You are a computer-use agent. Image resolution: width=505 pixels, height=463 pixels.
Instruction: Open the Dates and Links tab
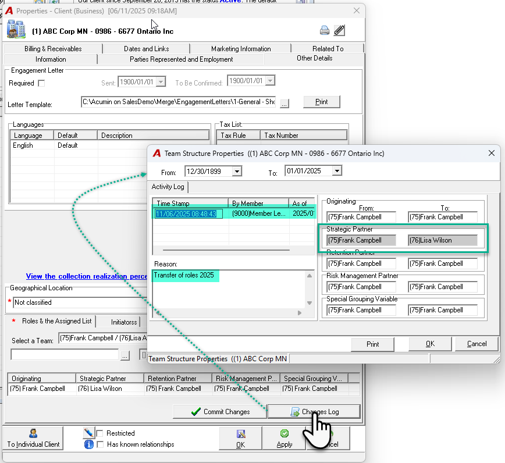[x=147, y=49]
